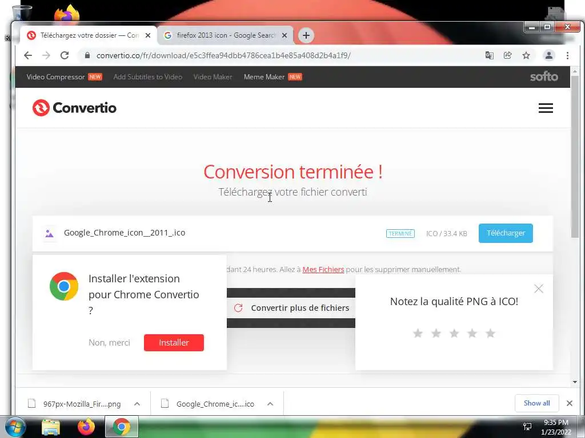The image size is (585, 438).
Task: Click the ICO / 33.4 KB file size text
Action: coord(447,233)
